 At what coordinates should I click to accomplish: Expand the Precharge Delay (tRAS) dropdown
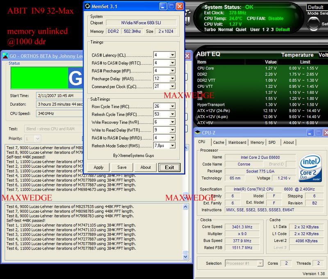[x=172, y=78]
